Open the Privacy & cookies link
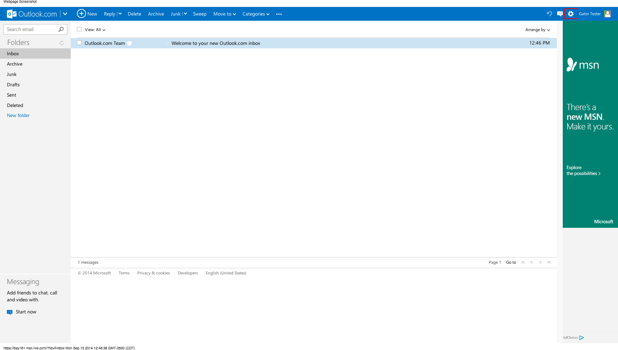Viewport: 618px width, 350px height. coord(153,273)
